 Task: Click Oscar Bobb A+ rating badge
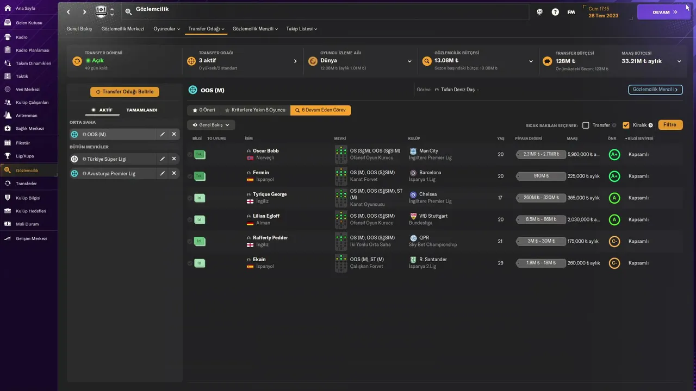[x=614, y=155]
